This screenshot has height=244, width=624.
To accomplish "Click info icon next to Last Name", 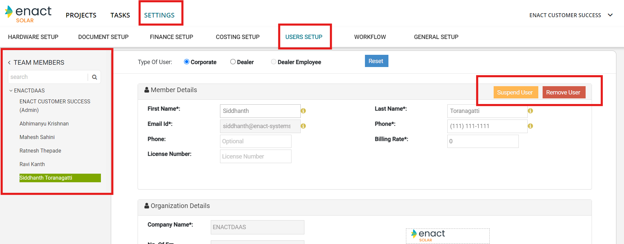I will (530, 111).
